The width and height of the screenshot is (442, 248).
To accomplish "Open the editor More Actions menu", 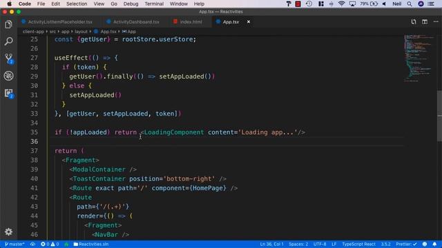I will pos(436,21).
